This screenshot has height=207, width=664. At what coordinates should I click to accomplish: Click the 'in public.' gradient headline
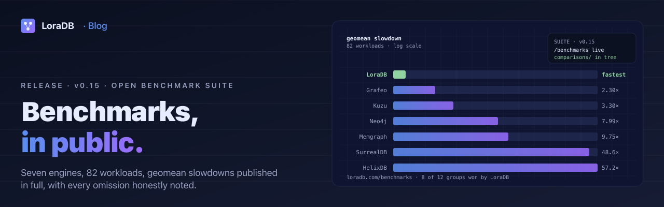82,143
